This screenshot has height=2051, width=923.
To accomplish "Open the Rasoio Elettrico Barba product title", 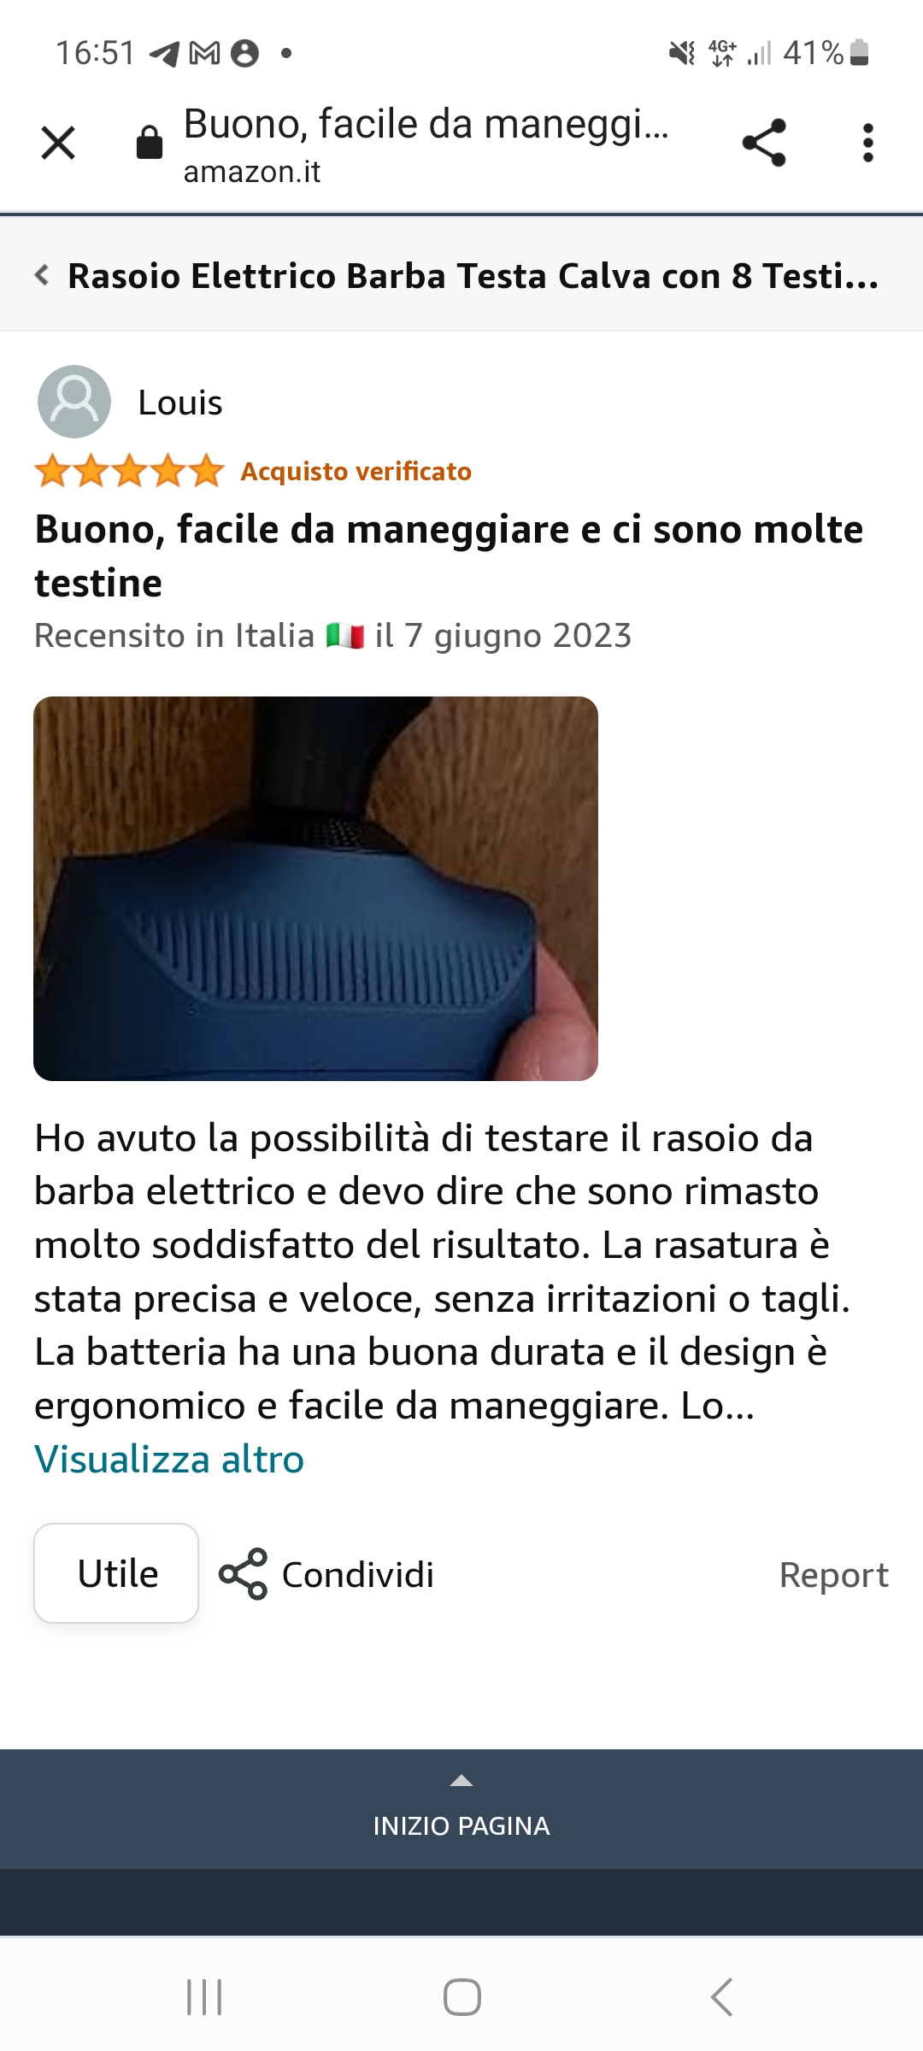I will coord(473,276).
